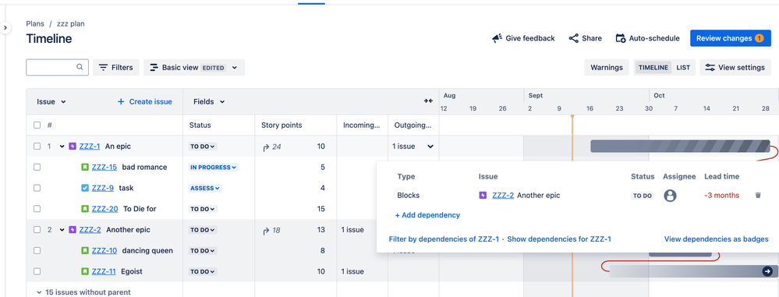Open the Basic view dropdown
Viewport: 779px width, 297px height.
pyautogui.click(x=194, y=68)
